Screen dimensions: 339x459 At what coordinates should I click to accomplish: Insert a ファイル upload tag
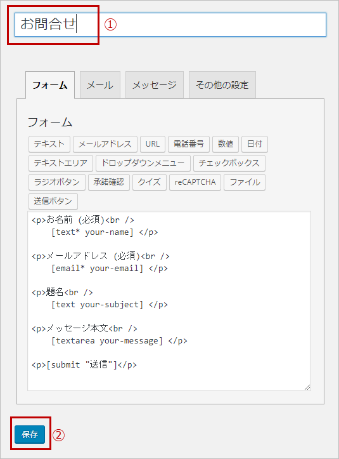[x=245, y=182]
